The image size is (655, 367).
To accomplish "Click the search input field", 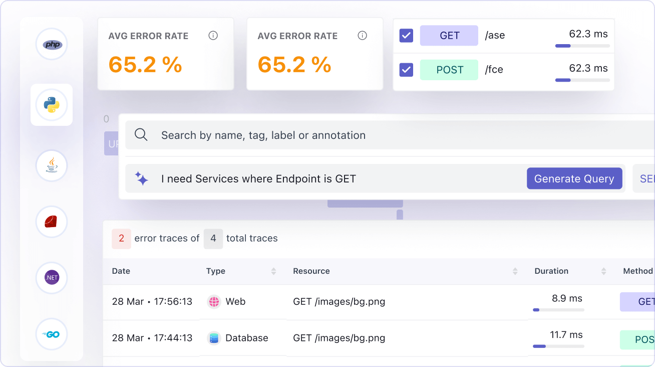I will [300, 134].
